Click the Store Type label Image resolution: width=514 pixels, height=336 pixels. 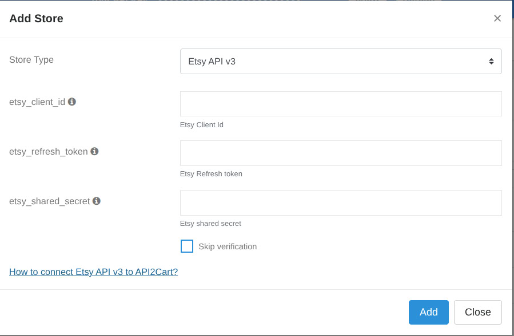click(31, 60)
